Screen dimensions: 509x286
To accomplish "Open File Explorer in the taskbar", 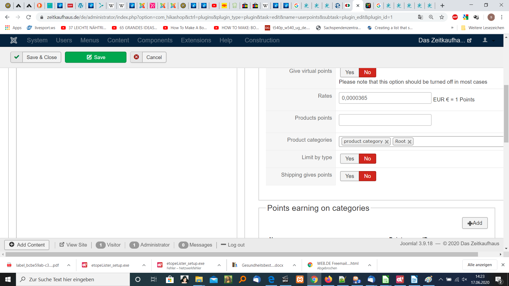I will [x=199, y=279].
